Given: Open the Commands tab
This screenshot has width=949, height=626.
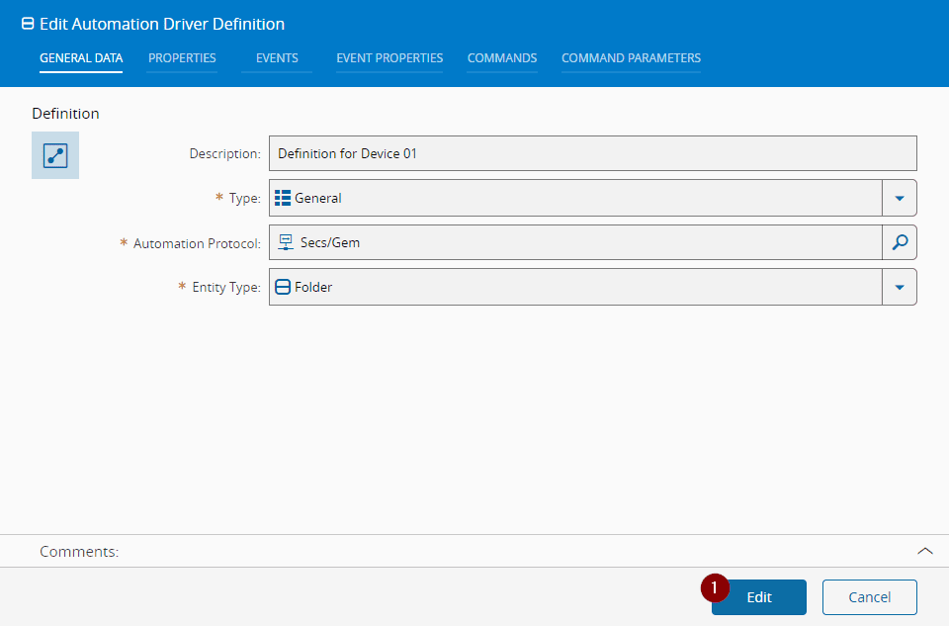Looking at the screenshot, I should pos(502,58).
